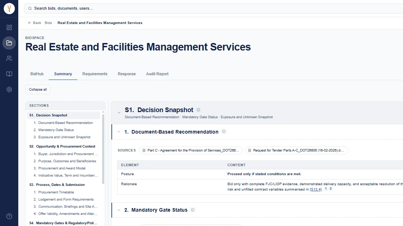Image resolution: width=403 pixels, height=226 pixels.
Task: Click info icon beside Mandatory Gate Status heading
Action: click(192, 210)
